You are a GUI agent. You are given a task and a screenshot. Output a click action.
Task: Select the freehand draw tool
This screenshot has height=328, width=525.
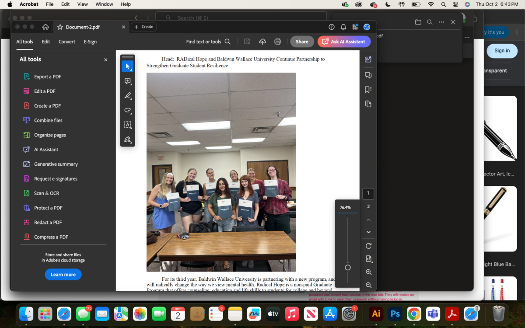pos(127,110)
